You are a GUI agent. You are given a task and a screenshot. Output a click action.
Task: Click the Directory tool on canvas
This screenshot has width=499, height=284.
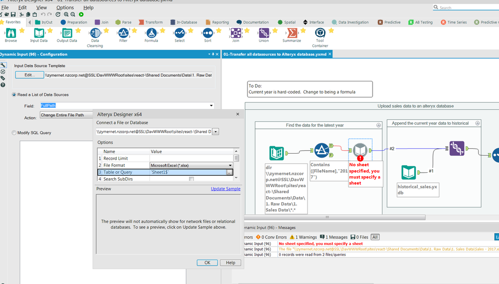pos(276,153)
